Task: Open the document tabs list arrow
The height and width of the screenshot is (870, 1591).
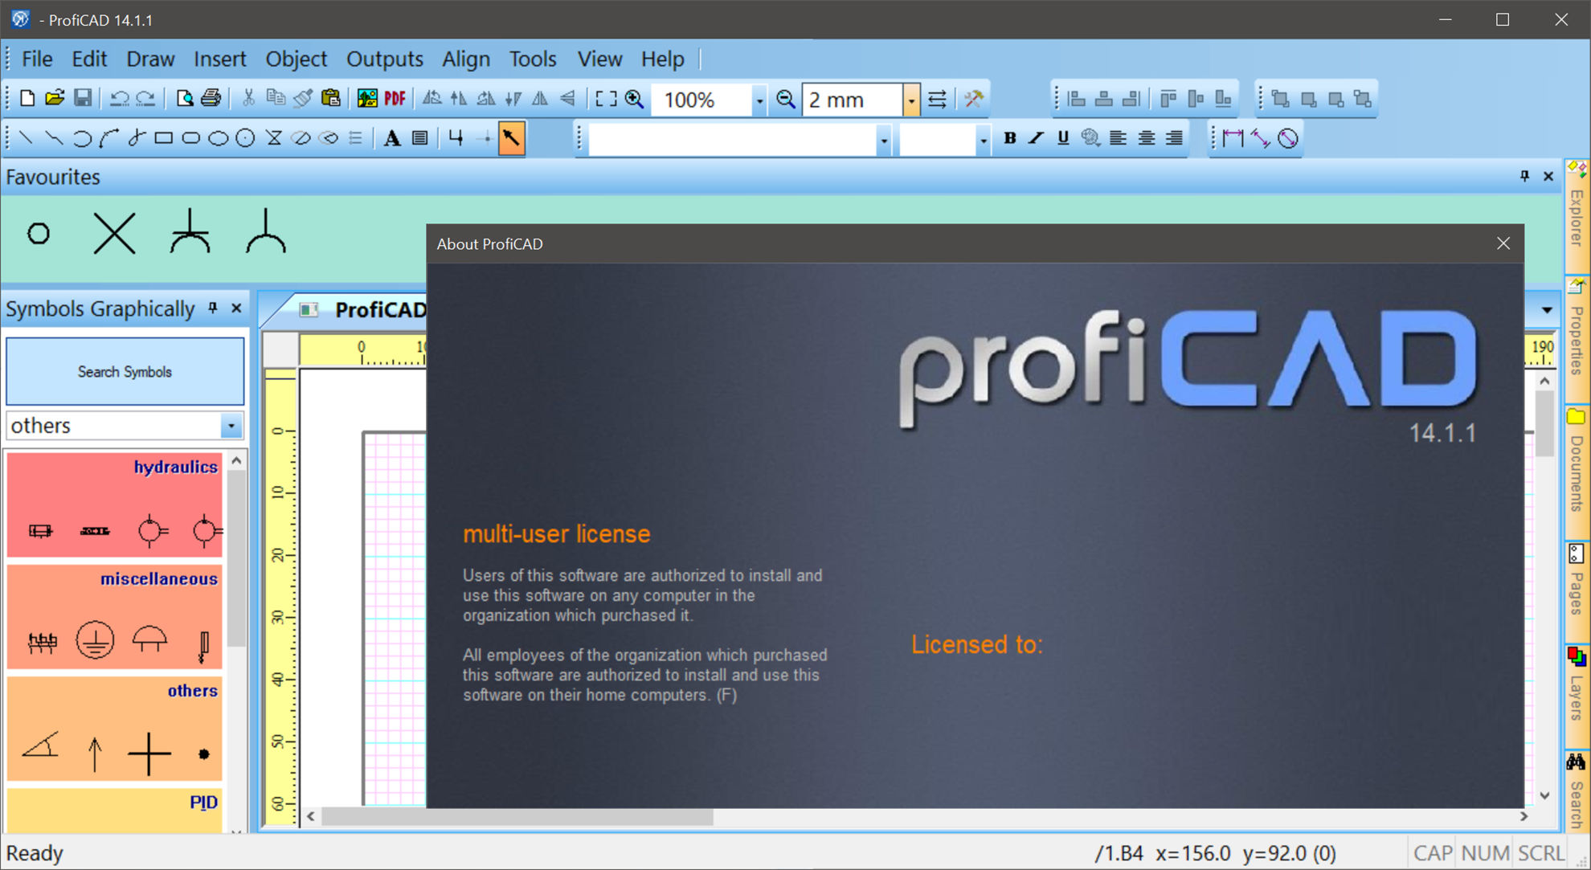Action: (x=1547, y=310)
